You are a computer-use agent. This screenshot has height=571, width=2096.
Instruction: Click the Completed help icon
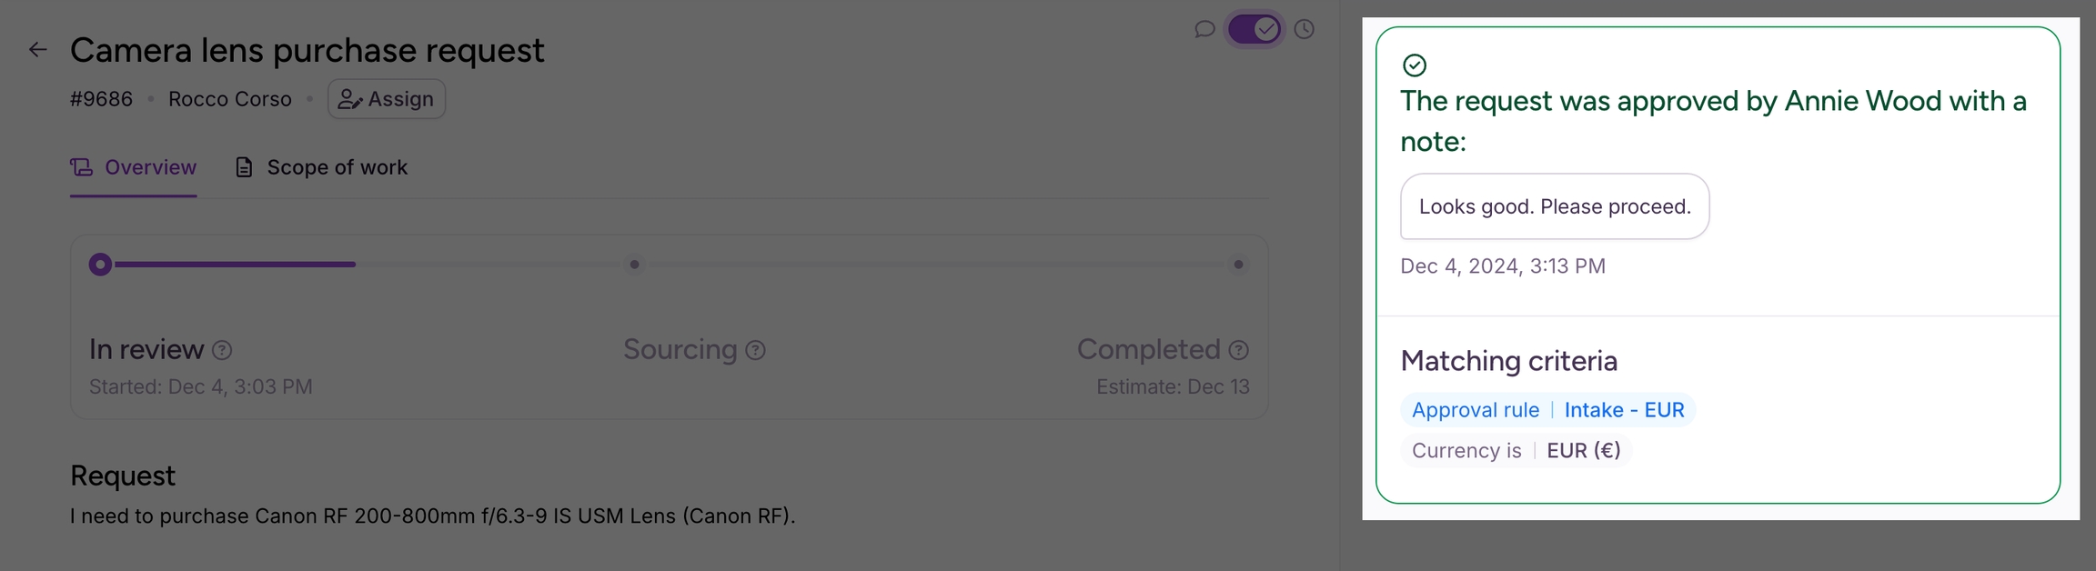click(x=1239, y=350)
